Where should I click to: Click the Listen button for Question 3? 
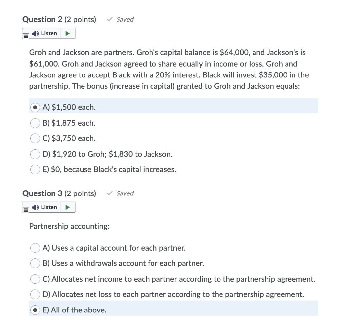(46, 207)
